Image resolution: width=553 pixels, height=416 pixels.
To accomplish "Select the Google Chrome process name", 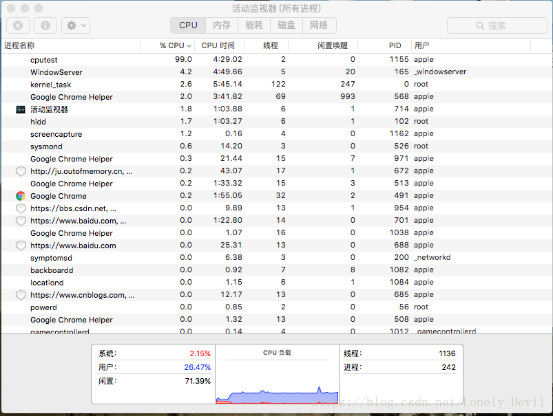I will 58,196.
